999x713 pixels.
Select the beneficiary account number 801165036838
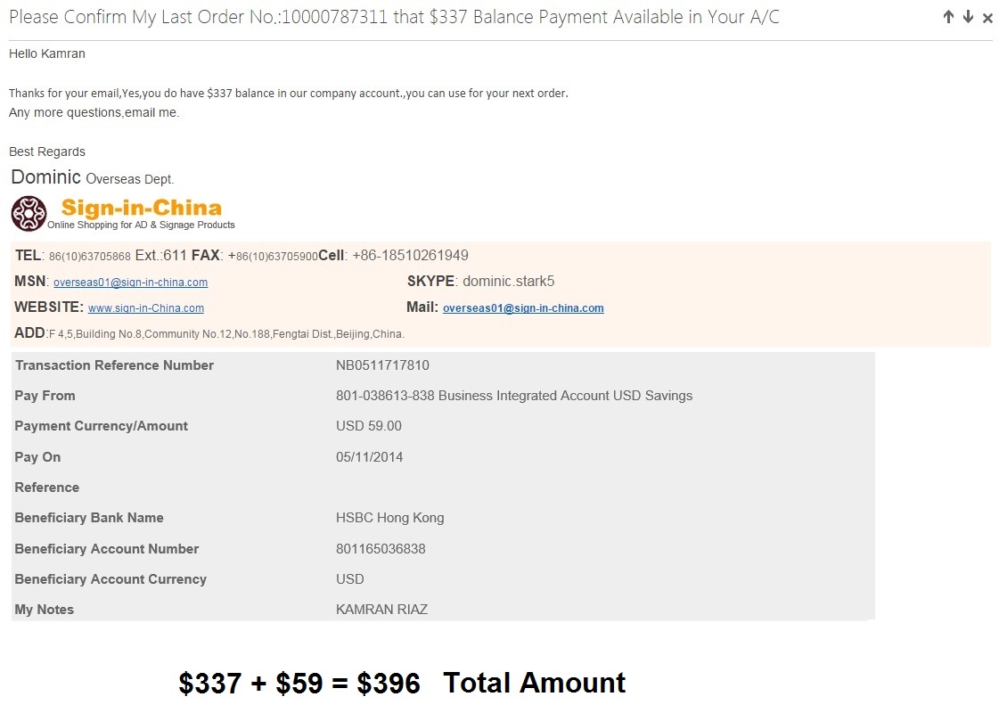point(381,549)
